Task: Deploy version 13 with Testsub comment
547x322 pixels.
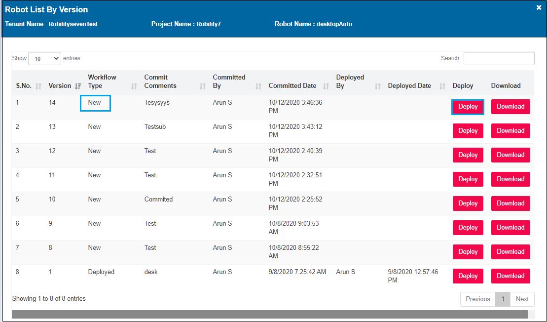Action: click(x=468, y=131)
